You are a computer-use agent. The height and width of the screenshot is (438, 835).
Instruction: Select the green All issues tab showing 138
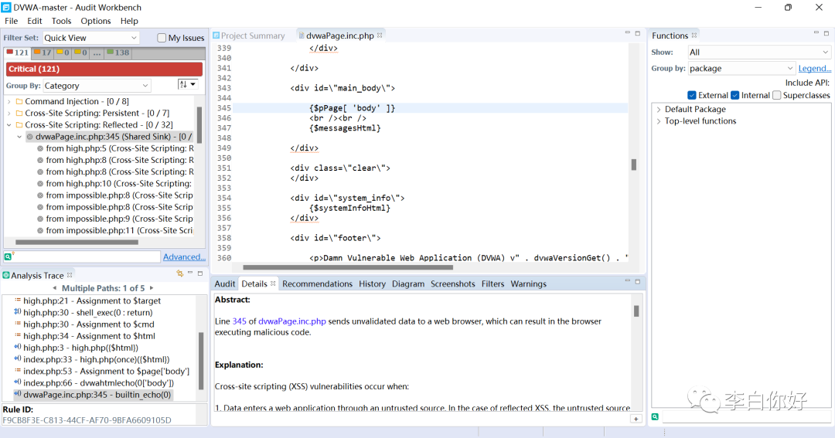(118, 53)
